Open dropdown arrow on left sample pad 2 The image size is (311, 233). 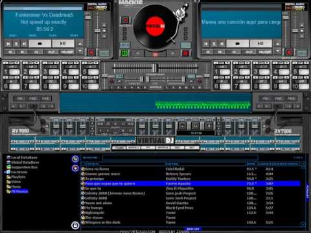pyautogui.click(x=38, y=63)
